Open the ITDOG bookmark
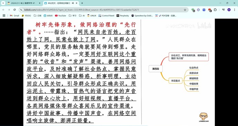238x126 pixels. click(26, 15)
